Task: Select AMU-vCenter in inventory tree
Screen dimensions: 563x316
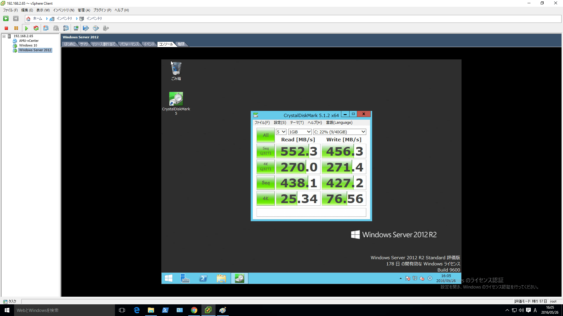Action: pyautogui.click(x=29, y=41)
